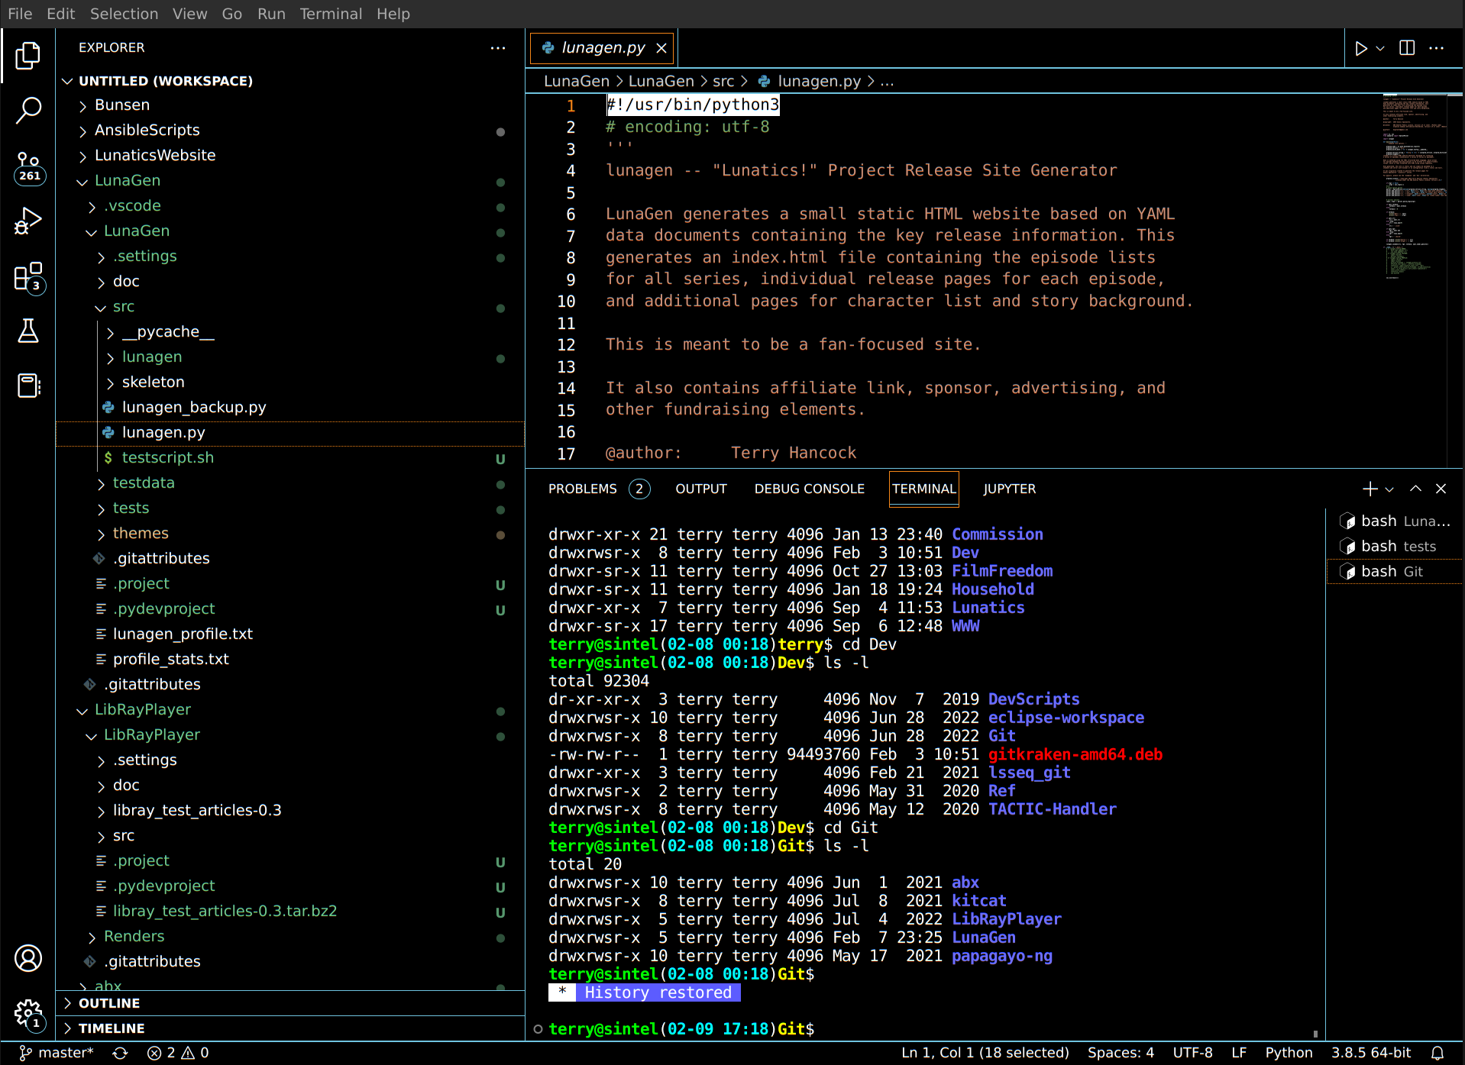Click the Run Python File play button
1465x1065 pixels.
[1360, 48]
